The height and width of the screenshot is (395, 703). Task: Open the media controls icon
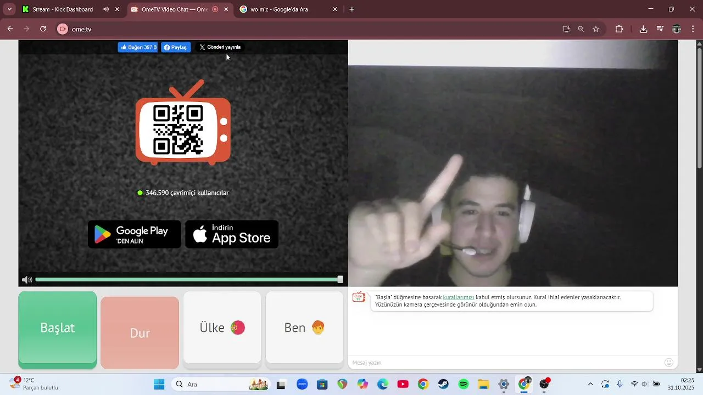pyautogui.click(x=660, y=29)
